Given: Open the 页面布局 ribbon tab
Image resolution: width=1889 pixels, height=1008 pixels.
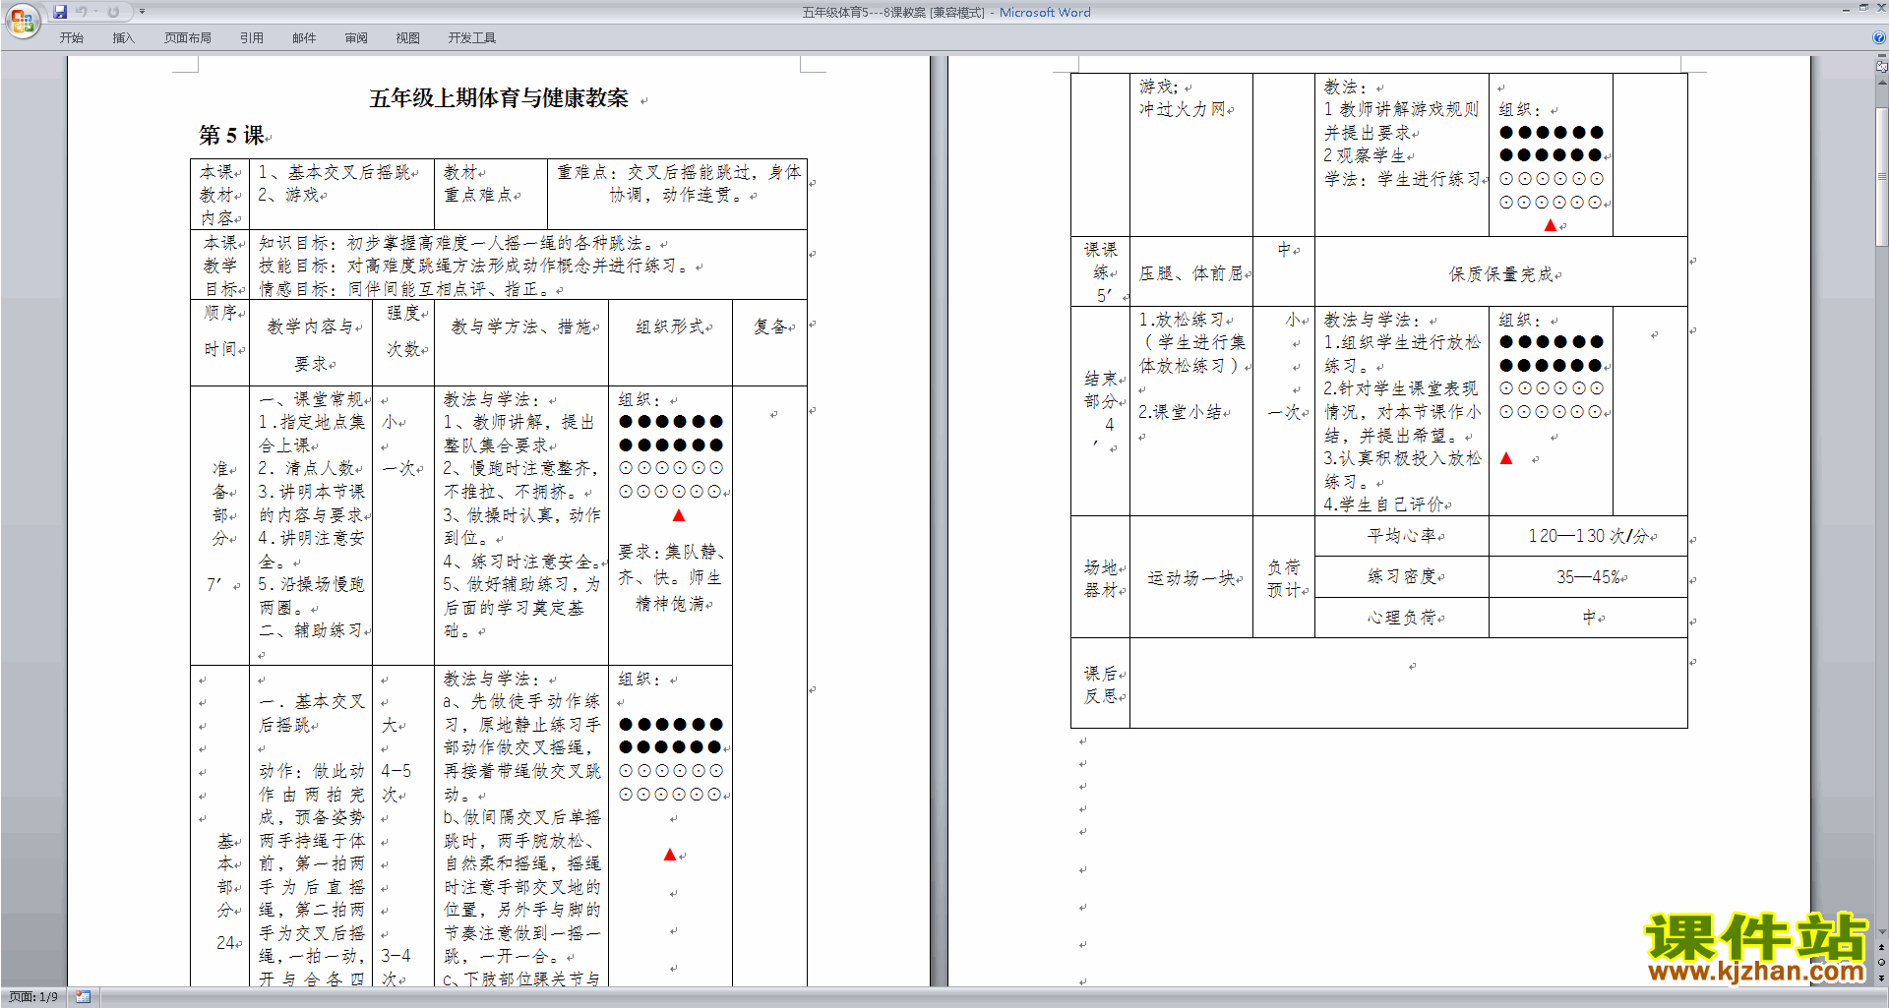Looking at the screenshot, I should (x=188, y=38).
